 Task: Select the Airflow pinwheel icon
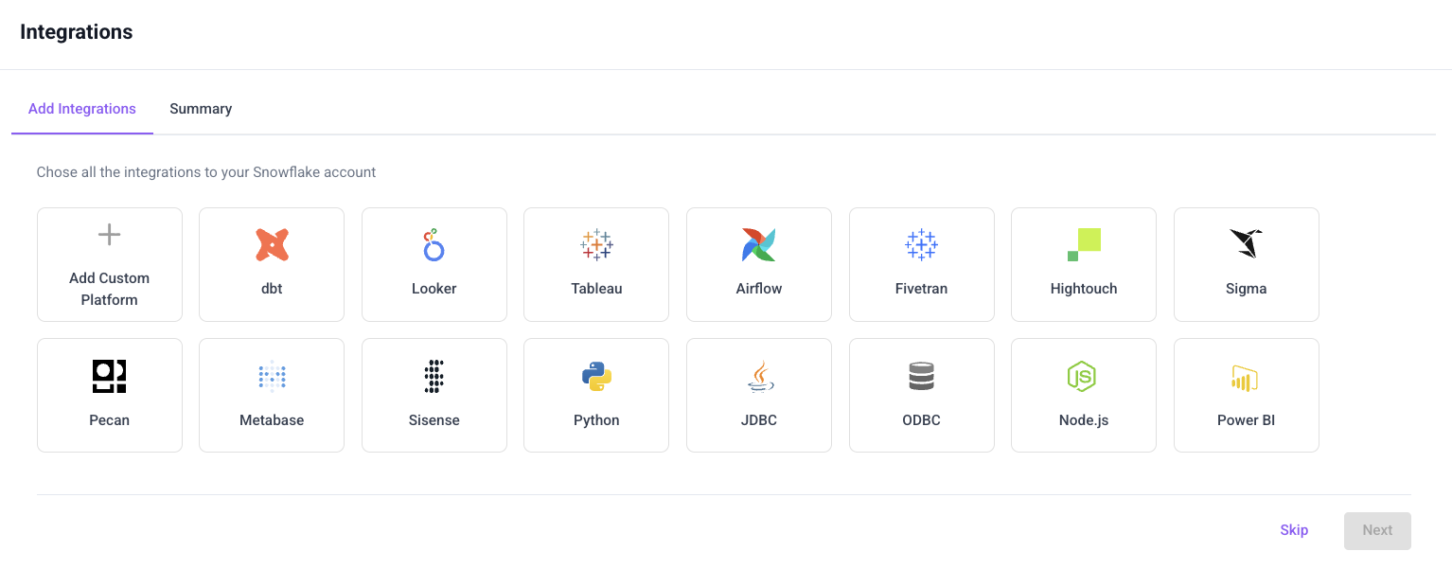(x=758, y=245)
